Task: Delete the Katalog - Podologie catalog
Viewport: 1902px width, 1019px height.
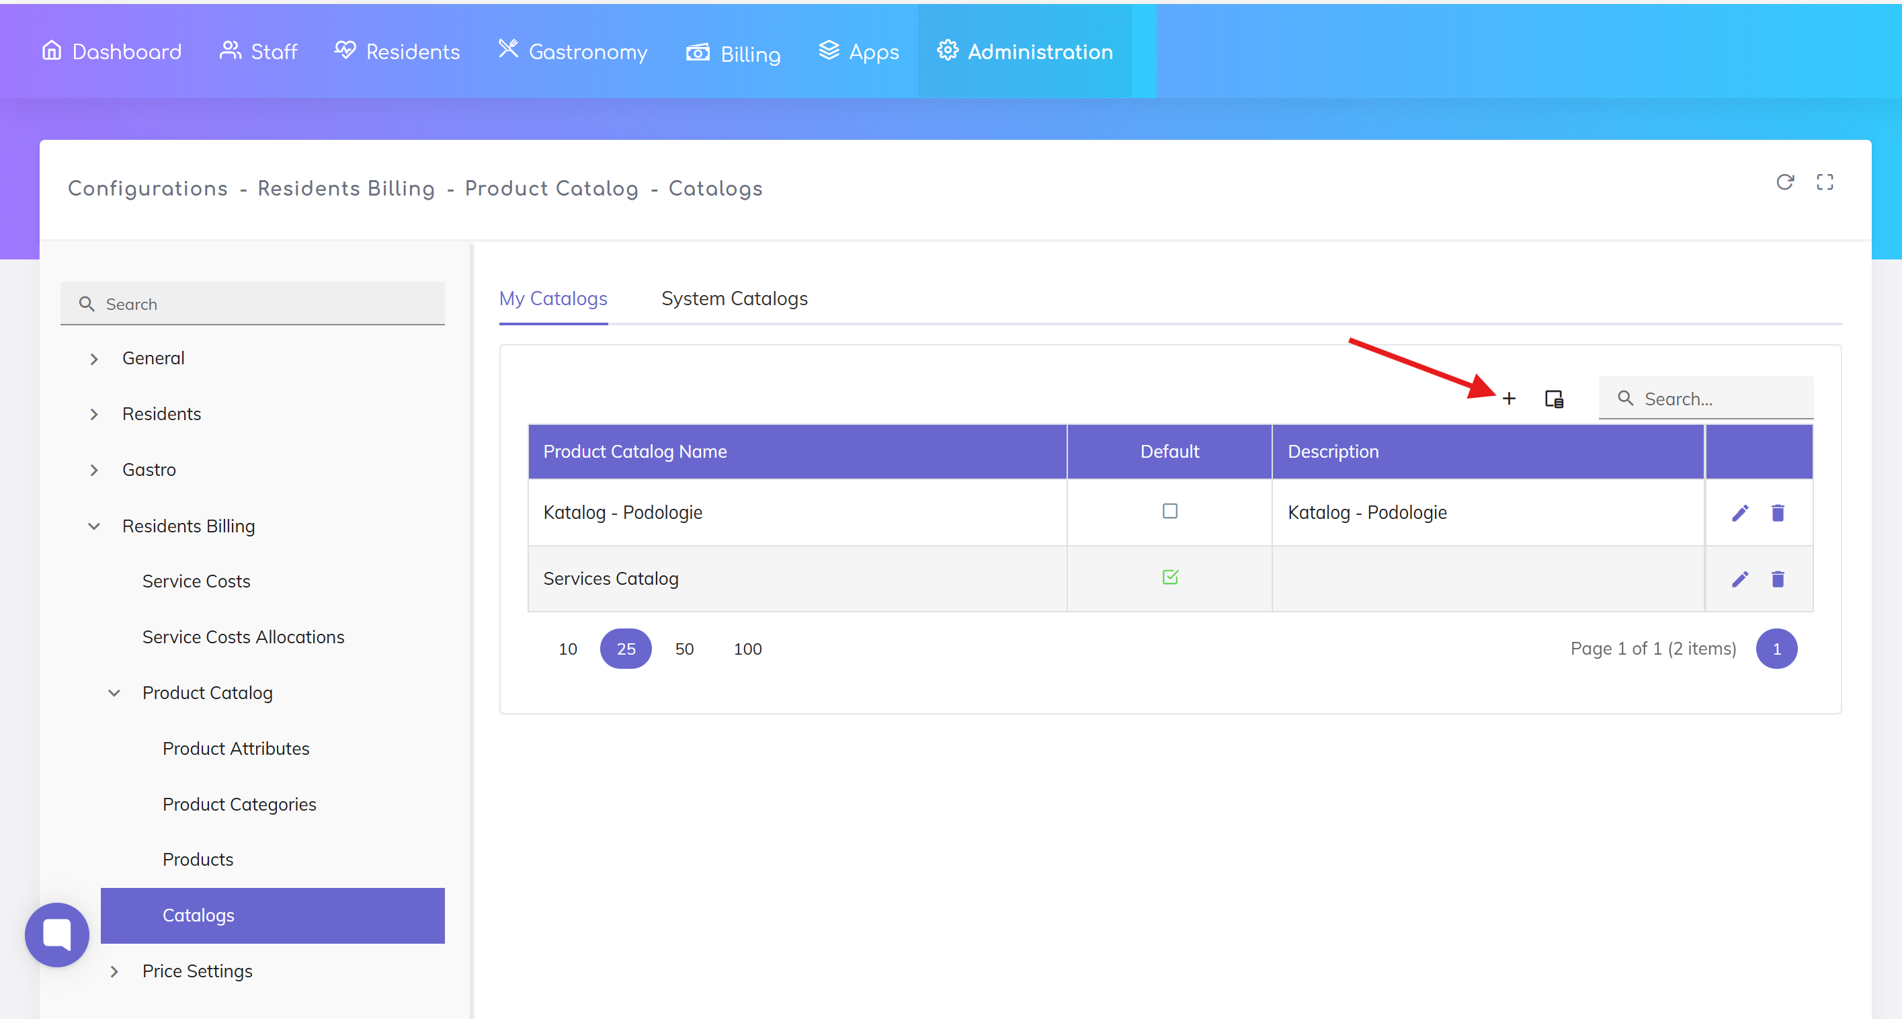Action: tap(1777, 512)
